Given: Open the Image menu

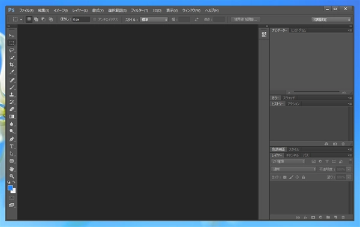Looking at the screenshot, I should coord(61,11).
